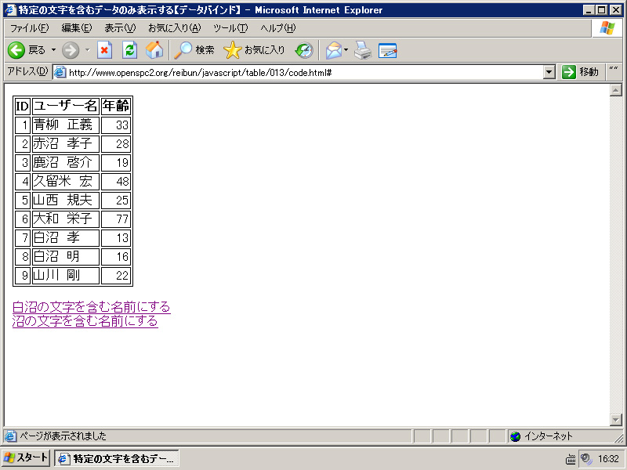Refresh the page with the green arrows icon
This screenshot has width=627, height=470.
(x=129, y=50)
